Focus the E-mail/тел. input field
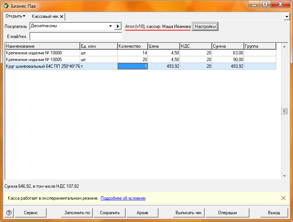 76,37
